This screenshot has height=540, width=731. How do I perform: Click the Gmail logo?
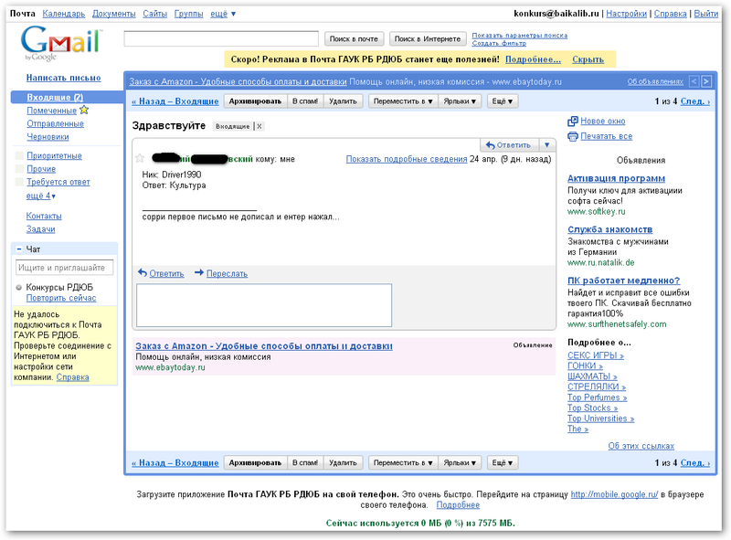[61, 42]
